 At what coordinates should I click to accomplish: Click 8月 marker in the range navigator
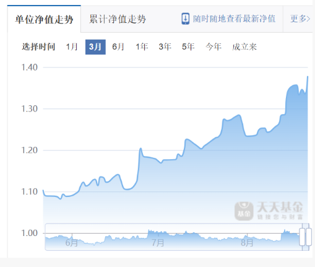coord(247,243)
